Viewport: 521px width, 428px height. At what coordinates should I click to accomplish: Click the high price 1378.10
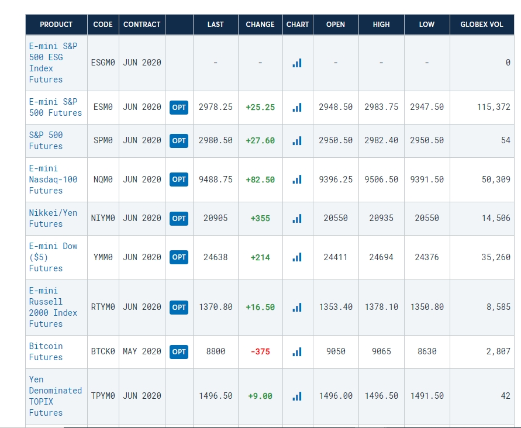[x=381, y=307]
